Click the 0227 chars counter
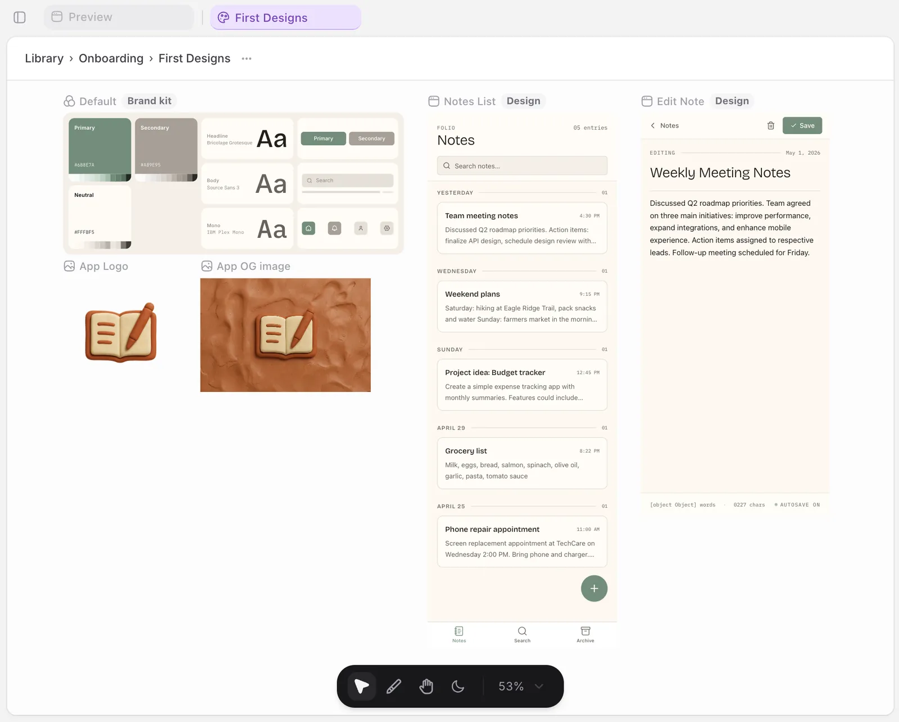Image resolution: width=899 pixels, height=722 pixels. point(749,505)
